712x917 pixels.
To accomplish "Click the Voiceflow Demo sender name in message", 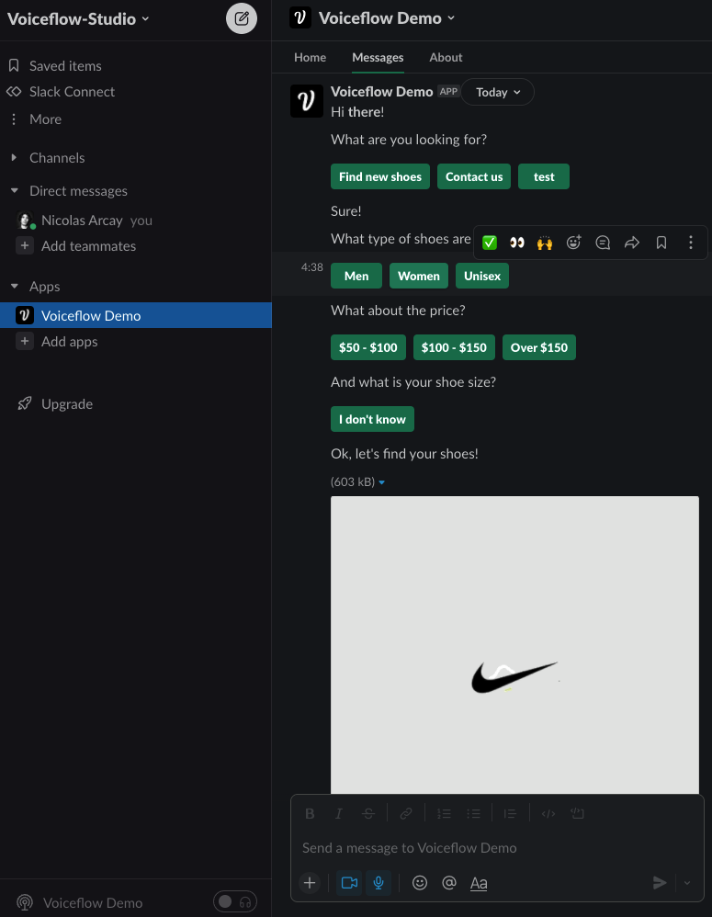I will pos(381,91).
